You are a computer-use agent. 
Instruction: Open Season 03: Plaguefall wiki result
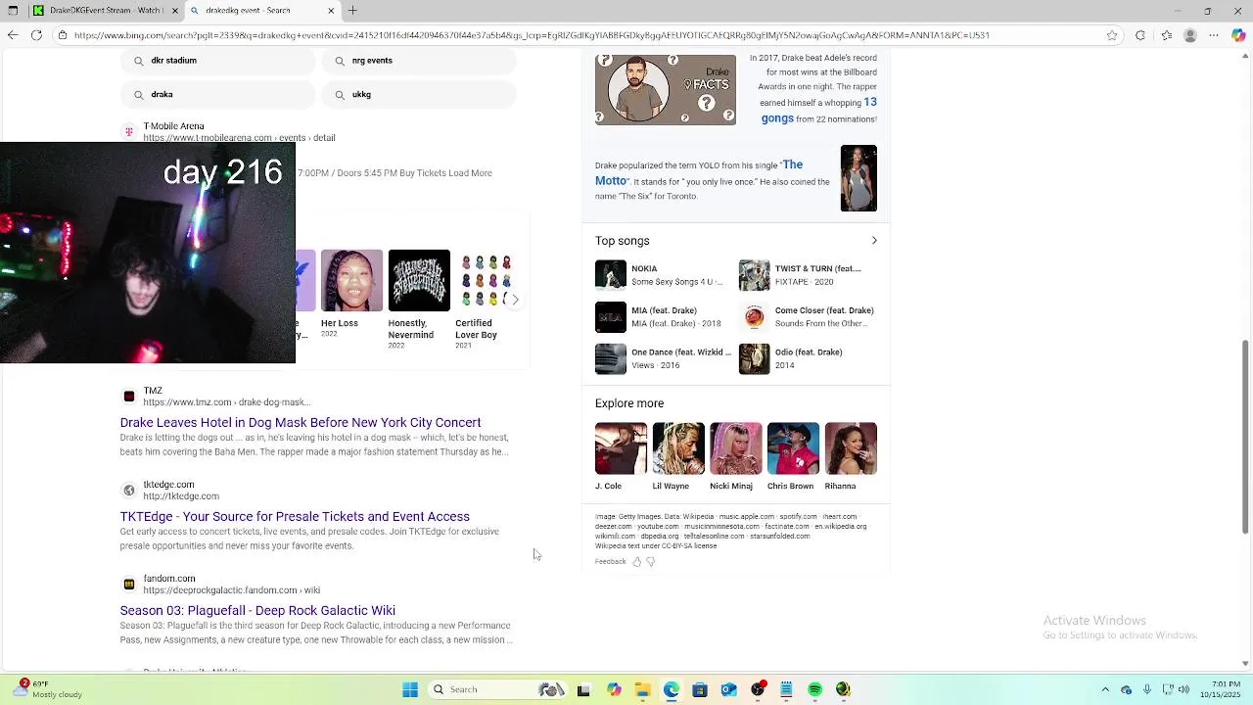pyautogui.click(x=257, y=611)
